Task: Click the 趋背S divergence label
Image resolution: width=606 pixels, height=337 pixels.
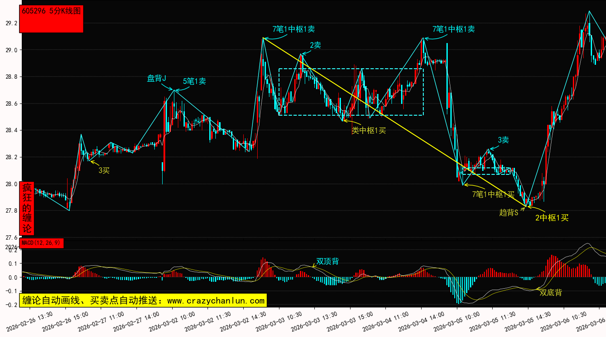Action: click(x=508, y=213)
